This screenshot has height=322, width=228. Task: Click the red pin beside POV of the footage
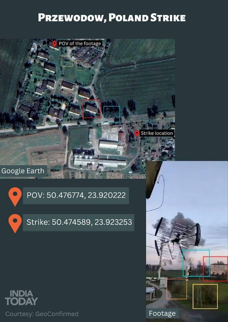54,44
